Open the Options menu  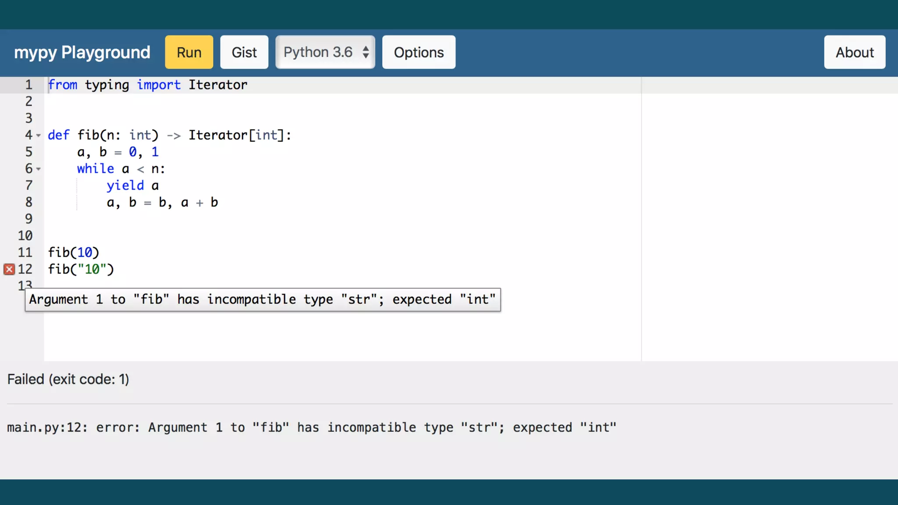[419, 52]
